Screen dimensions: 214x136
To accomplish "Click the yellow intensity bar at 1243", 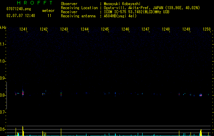I will [x=61, y=132].
